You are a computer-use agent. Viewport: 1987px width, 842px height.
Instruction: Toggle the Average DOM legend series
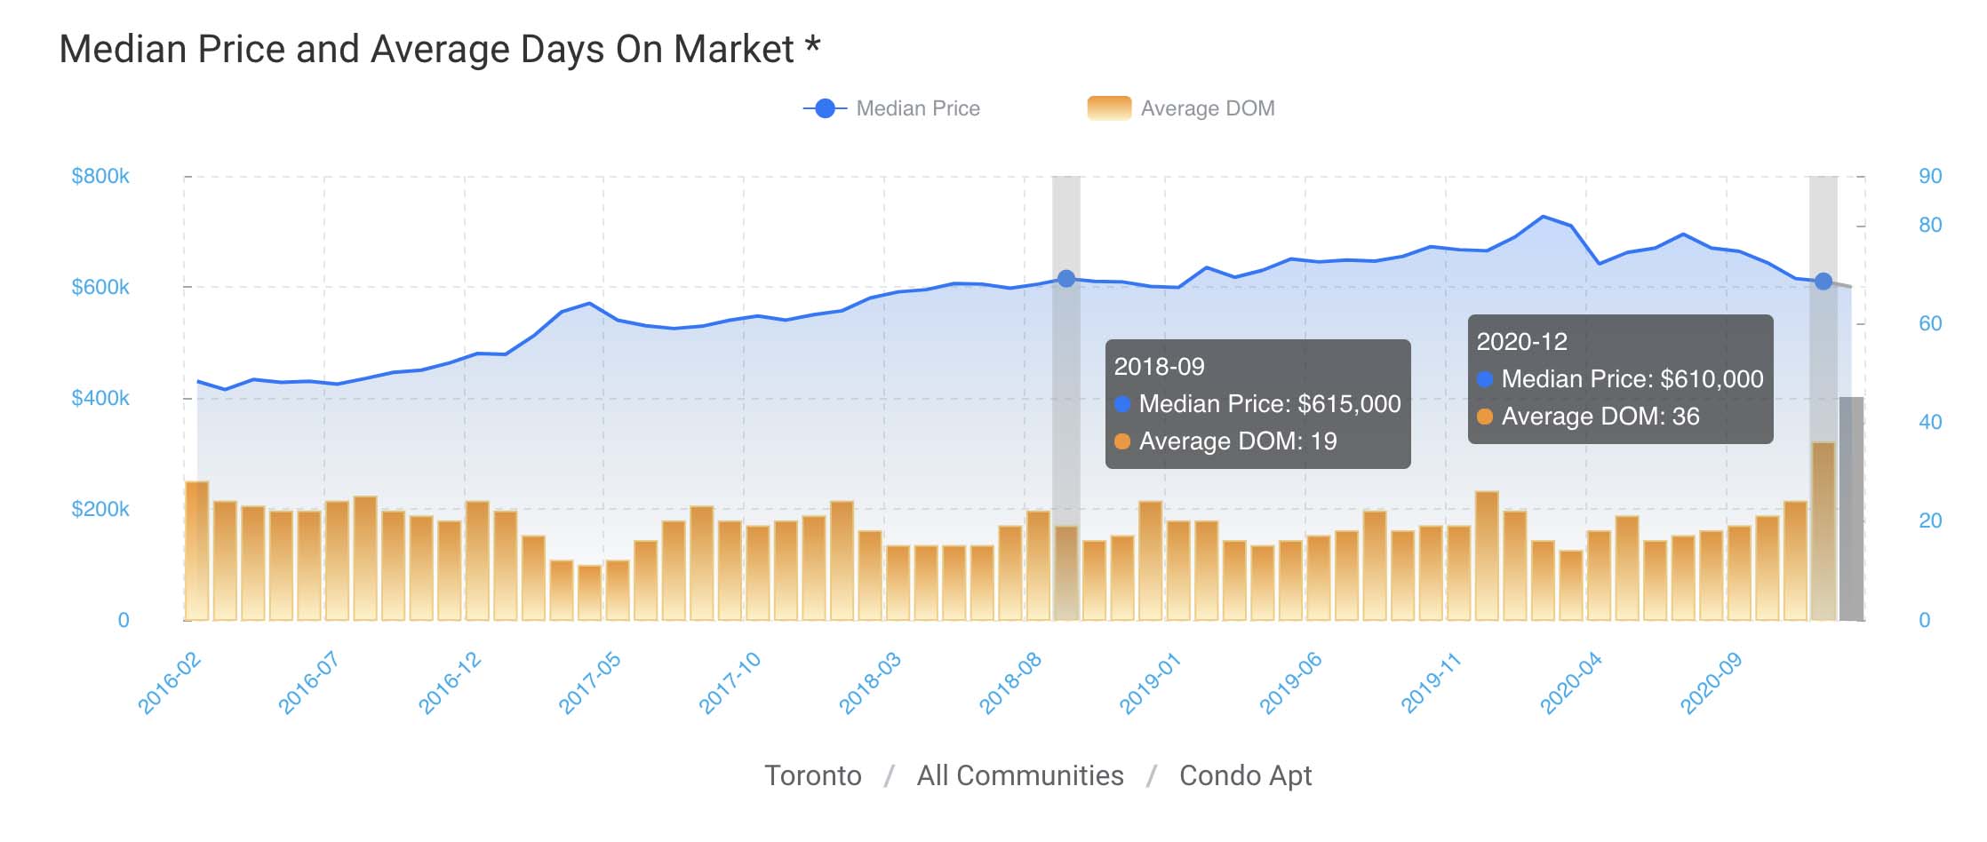point(1207,108)
